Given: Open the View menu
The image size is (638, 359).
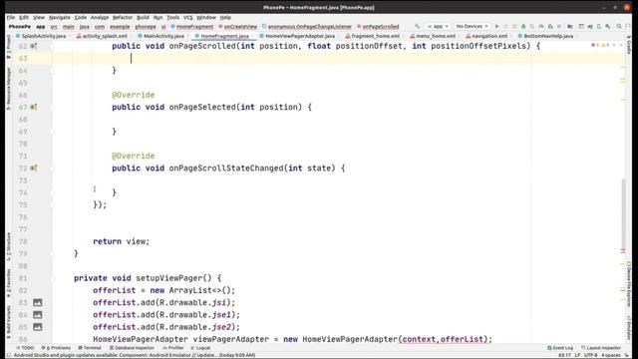Looking at the screenshot, I should 39,18.
